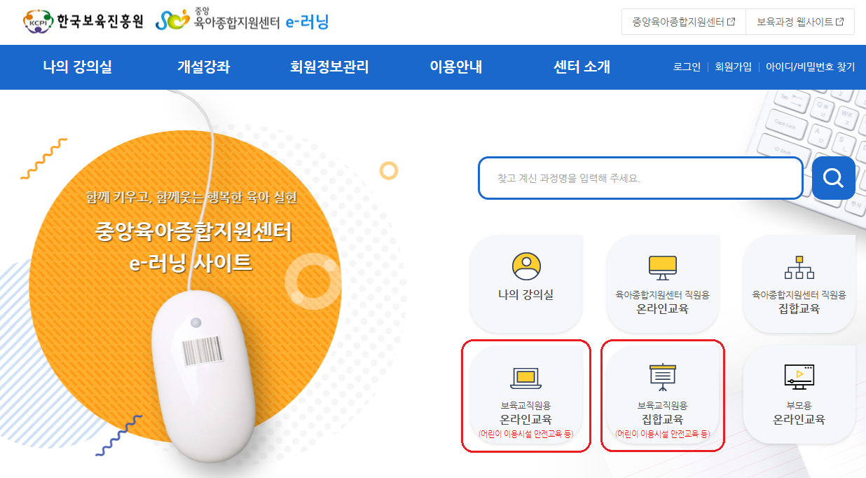Screen dimensions: 866x478
Task: Click the 회원가입 link
Action: (733, 67)
